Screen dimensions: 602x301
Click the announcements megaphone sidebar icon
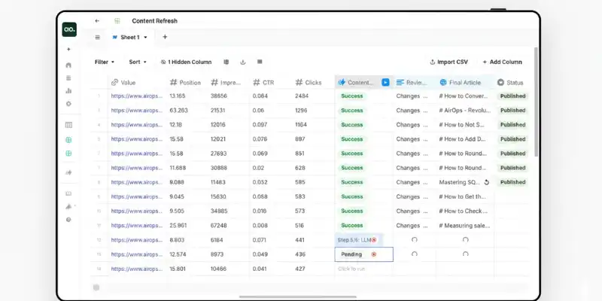click(x=68, y=206)
